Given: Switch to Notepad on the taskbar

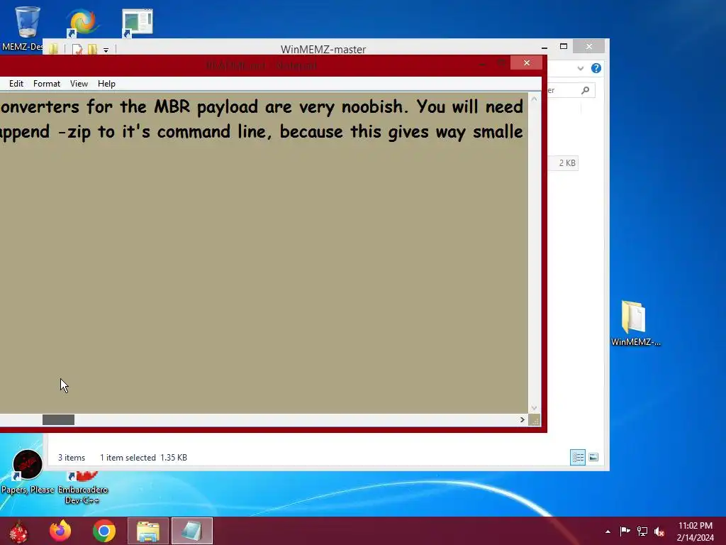Looking at the screenshot, I should pyautogui.click(x=192, y=531).
